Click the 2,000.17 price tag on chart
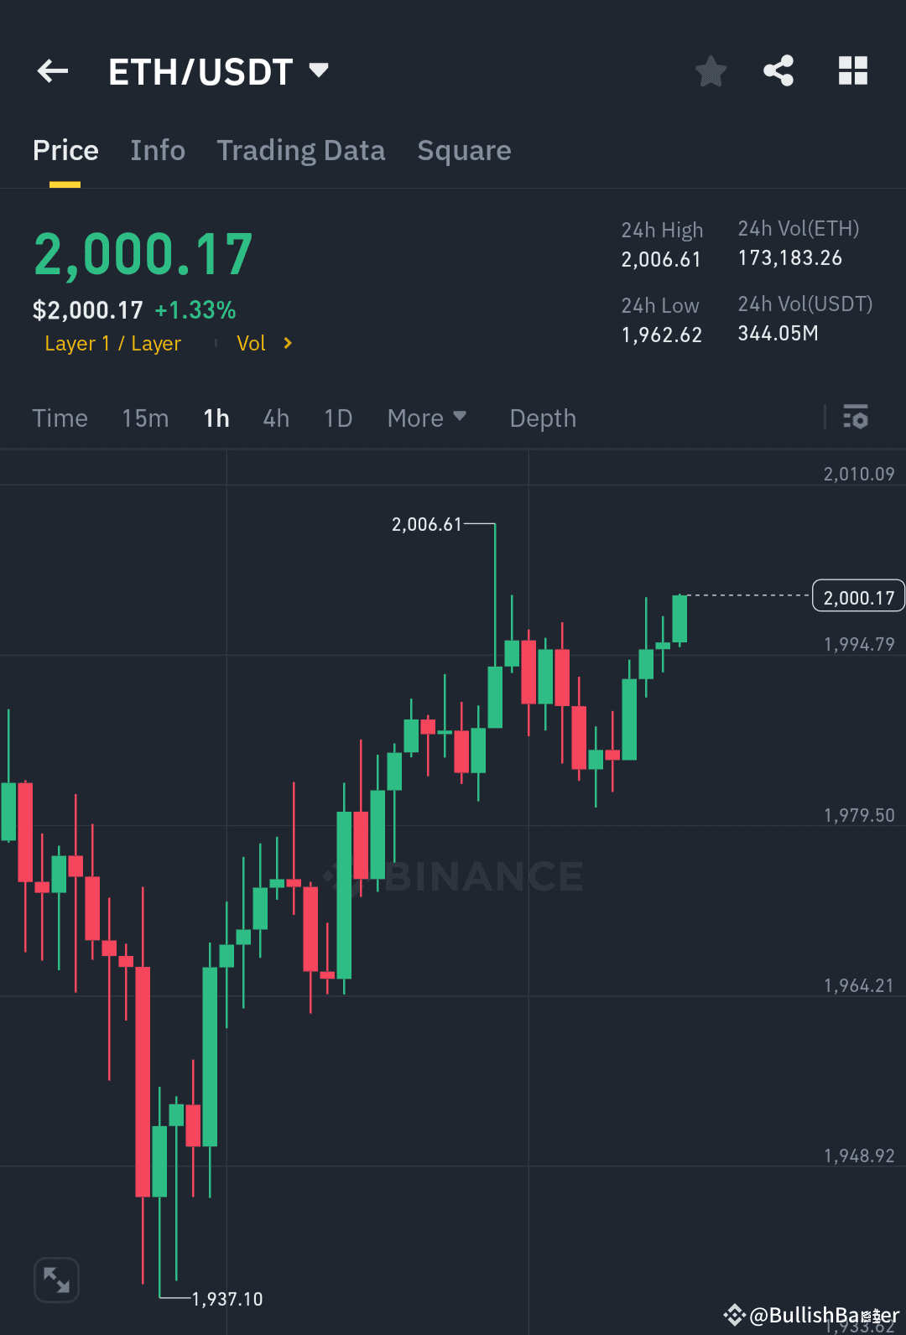This screenshot has width=906, height=1335. (857, 596)
